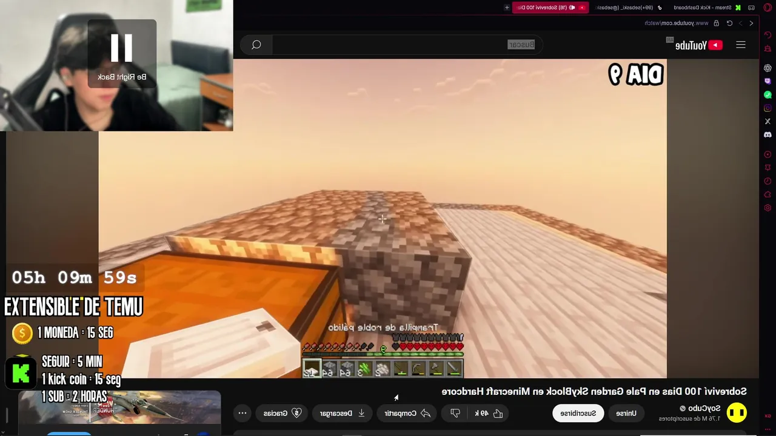Image resolution: width=776 pixels, height=436 pixels.
Task: Go forward with the browser forward arrow
Action: pos(740,23)
